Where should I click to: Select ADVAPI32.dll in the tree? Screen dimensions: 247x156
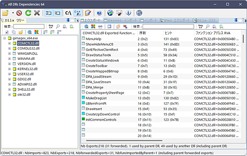coord(27,84)
